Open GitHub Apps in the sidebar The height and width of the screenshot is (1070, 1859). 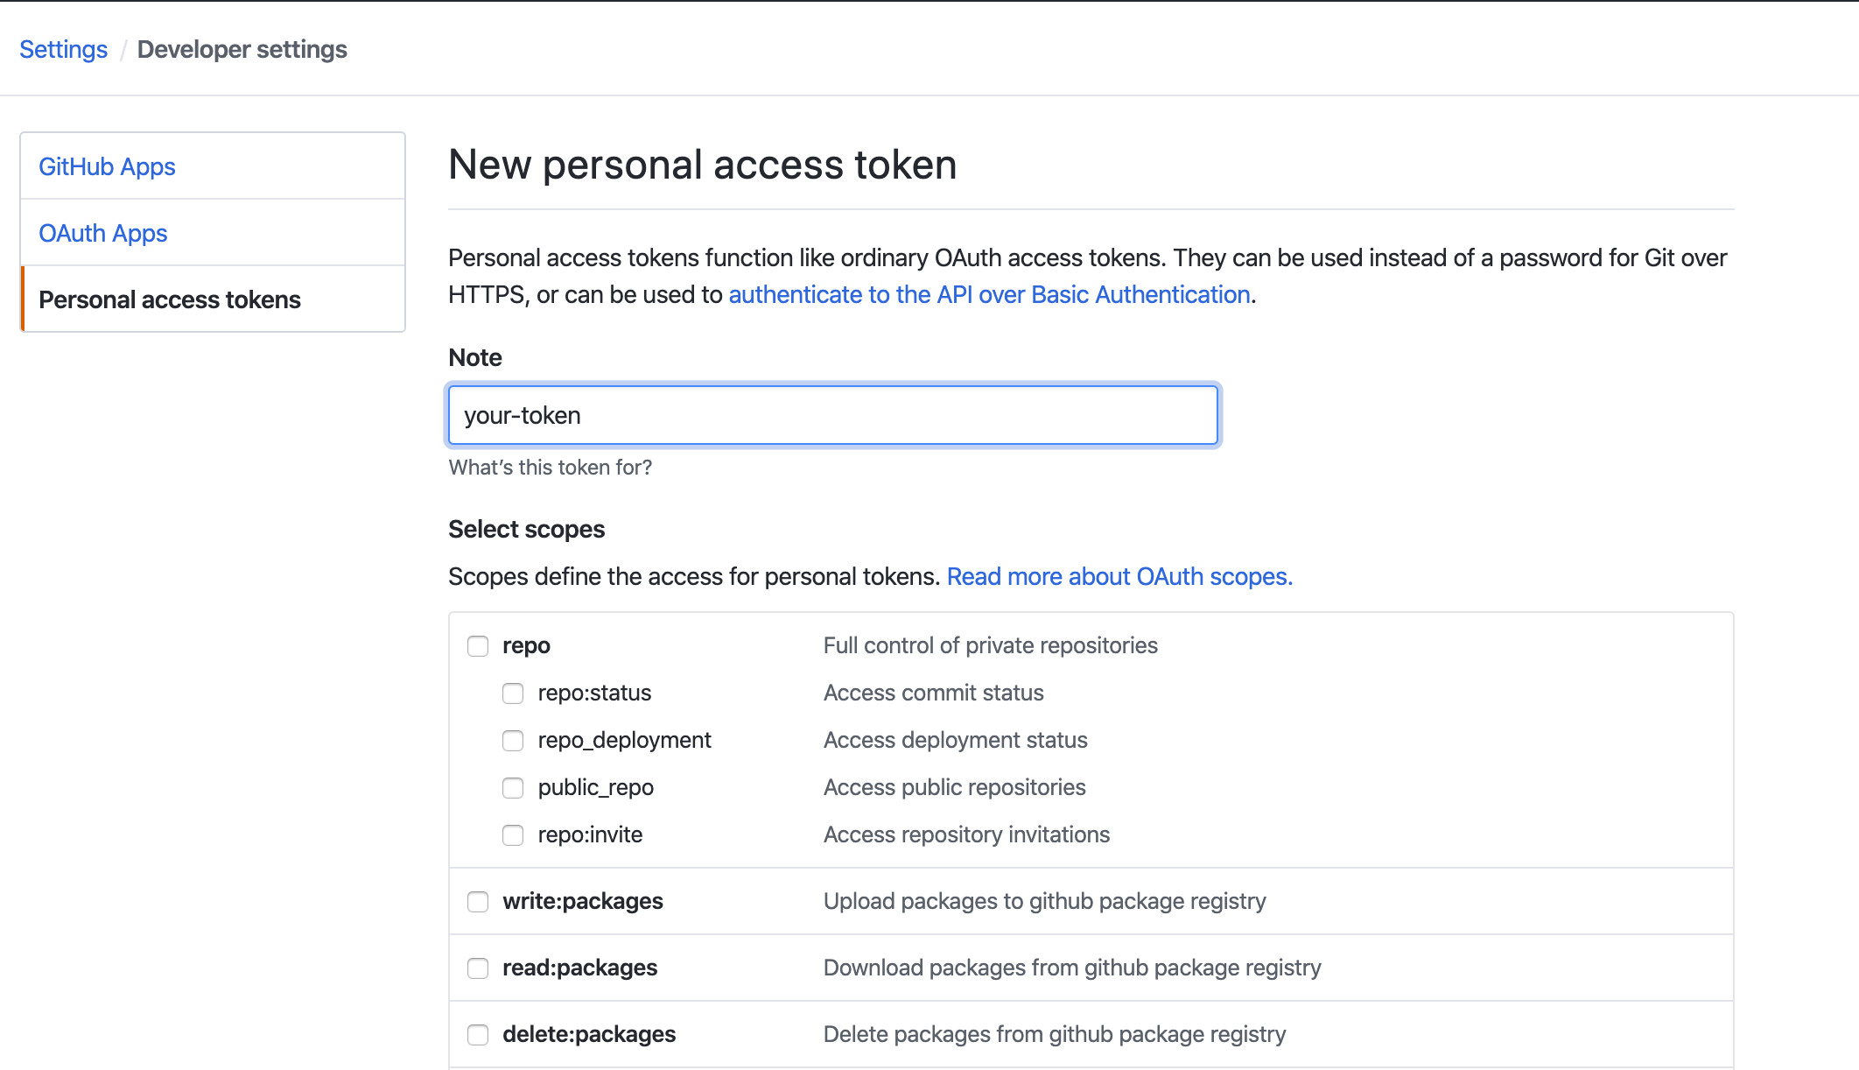point(107,166)
